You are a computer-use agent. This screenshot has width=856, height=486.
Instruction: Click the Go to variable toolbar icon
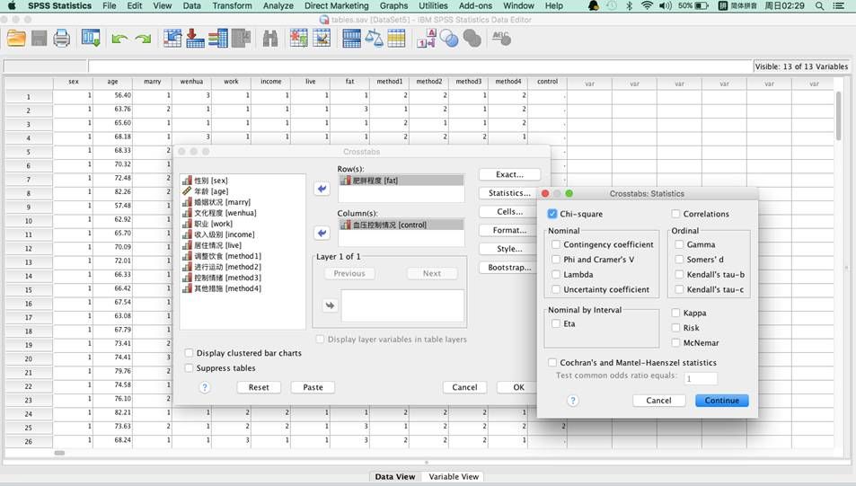click(195, 39)
